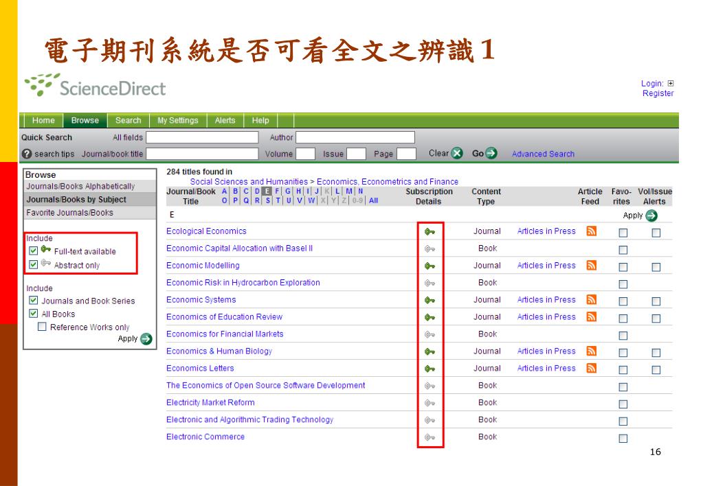Open RSS feed for Ecological Economics
The width and height of the screenshot is (703, 486).
(x=592, y=231)
